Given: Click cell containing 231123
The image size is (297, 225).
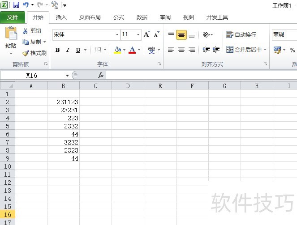Looking at the screenshot, I should pyautogui.click(x=63, y=102).
